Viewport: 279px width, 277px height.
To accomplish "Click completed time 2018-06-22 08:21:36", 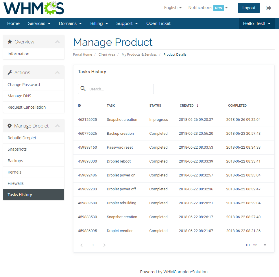I will 243,231.
